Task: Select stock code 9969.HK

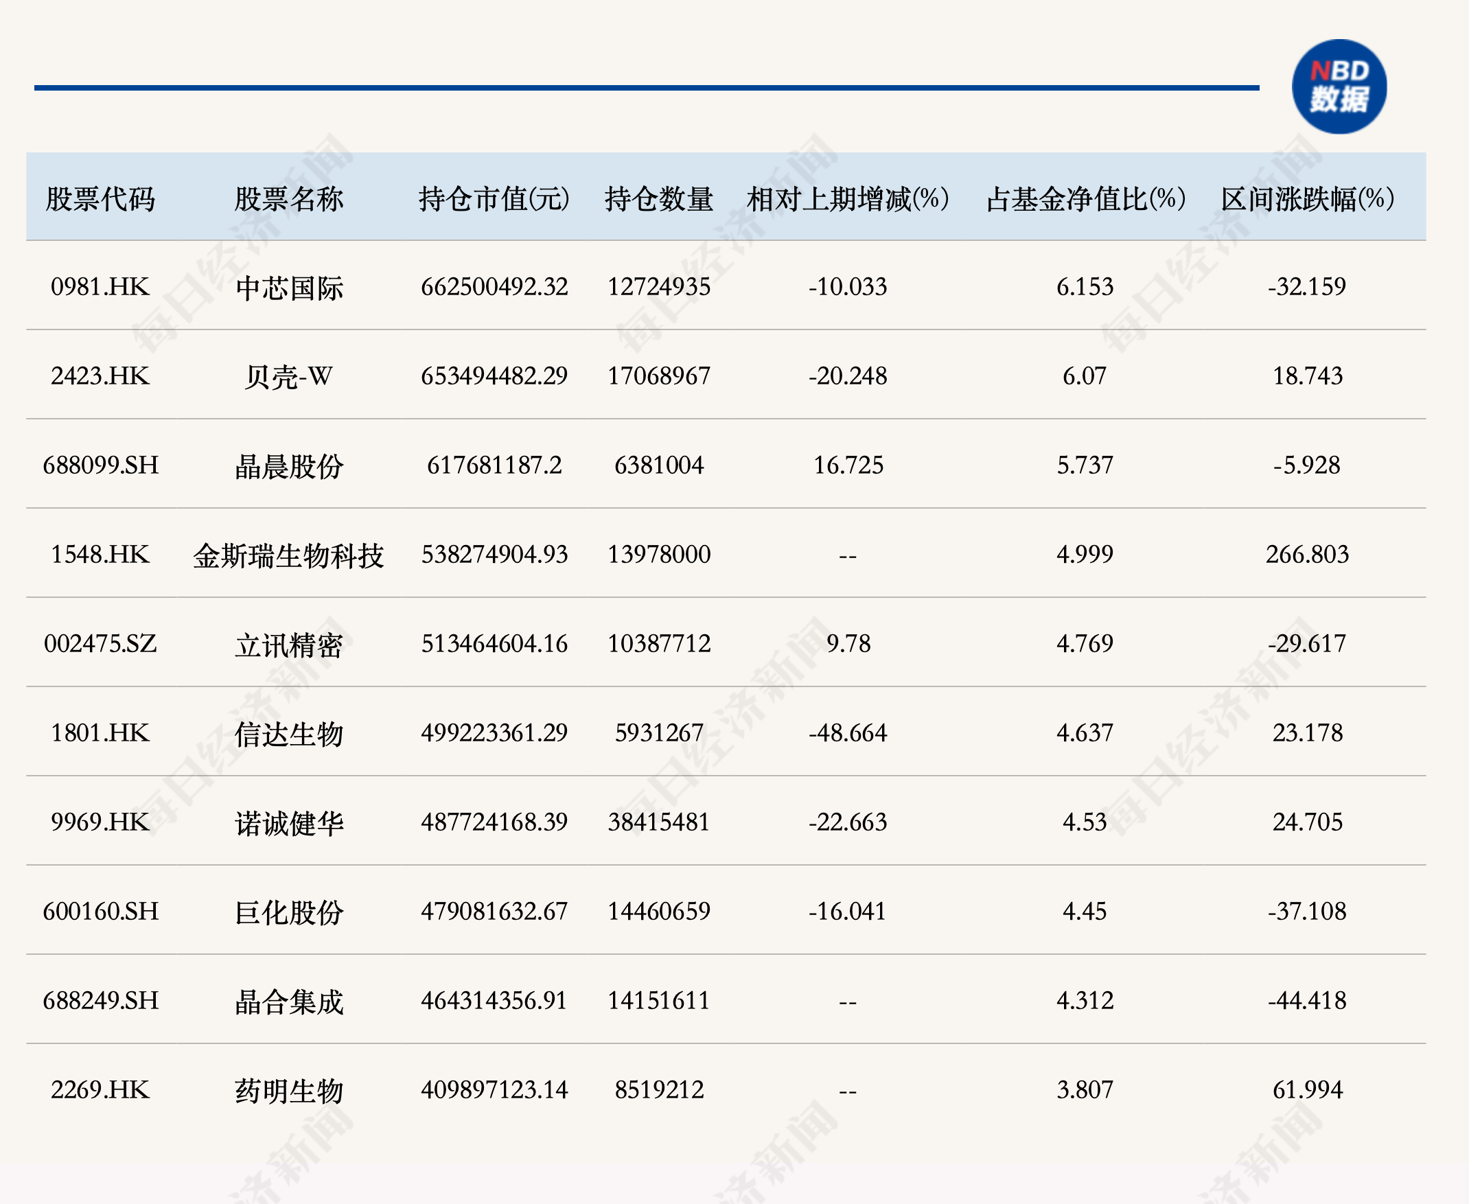Action: (x=101, y=822)
